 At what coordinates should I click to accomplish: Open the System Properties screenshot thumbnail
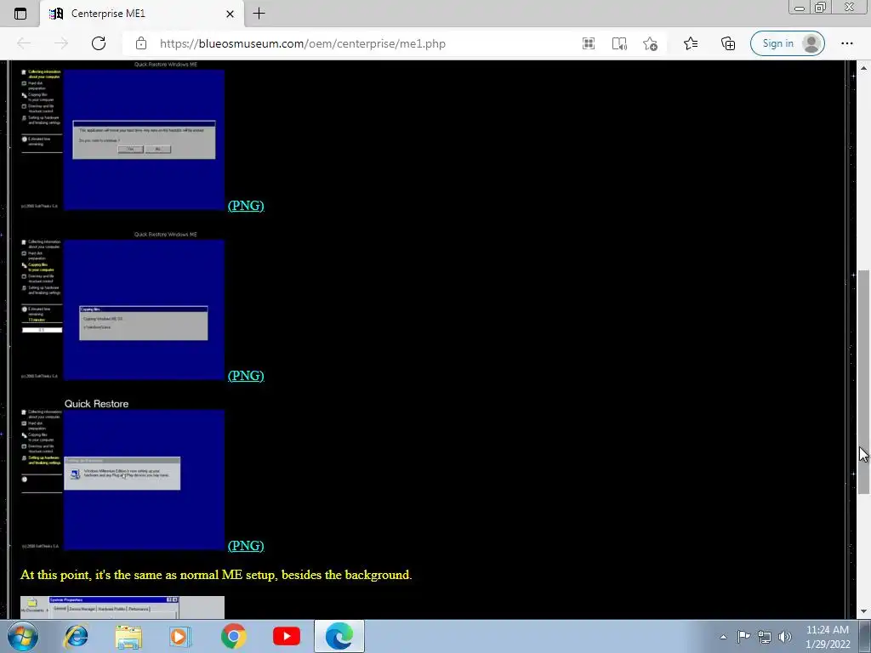[122, 607]
